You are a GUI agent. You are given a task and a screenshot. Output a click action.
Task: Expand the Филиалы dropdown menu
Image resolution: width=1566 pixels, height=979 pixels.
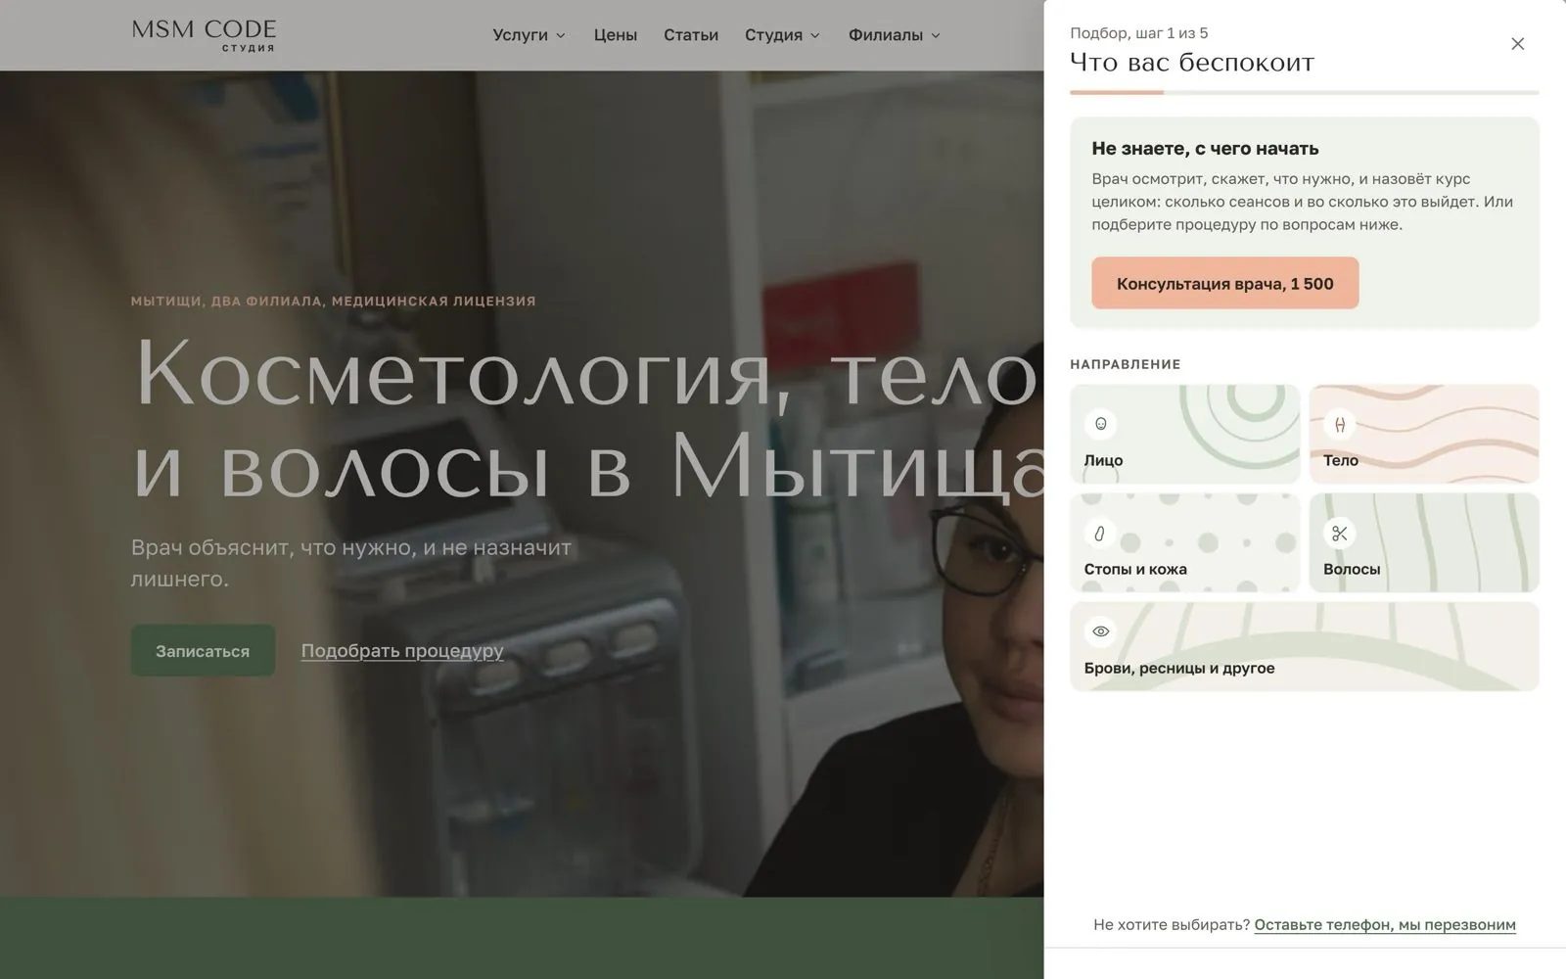point(895,35)
